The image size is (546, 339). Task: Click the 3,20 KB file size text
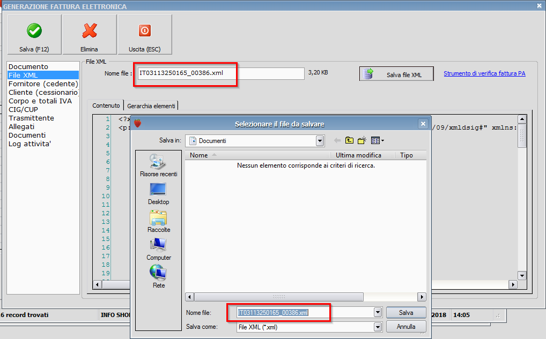coord(318,73)
